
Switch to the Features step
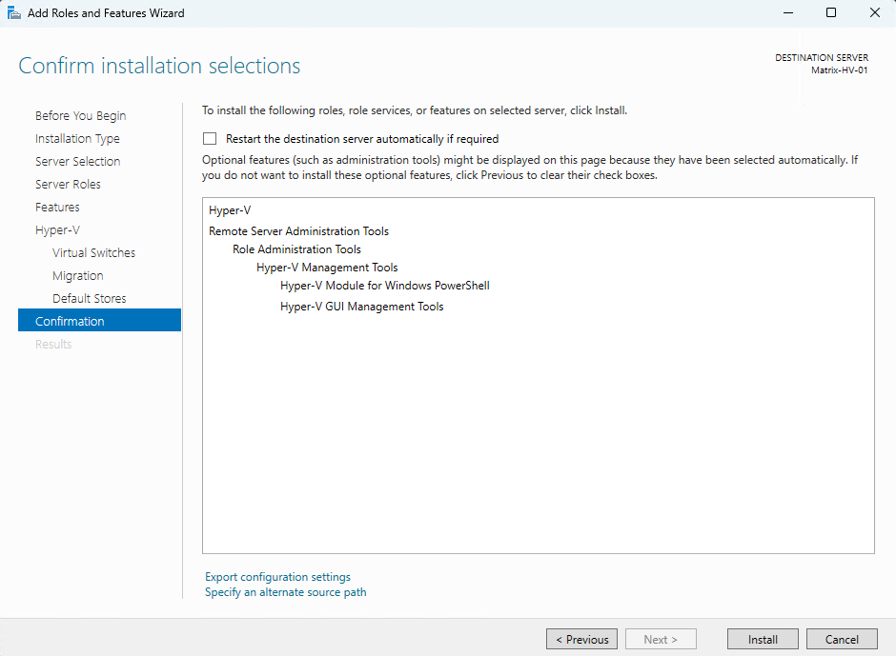coord(57,208)
